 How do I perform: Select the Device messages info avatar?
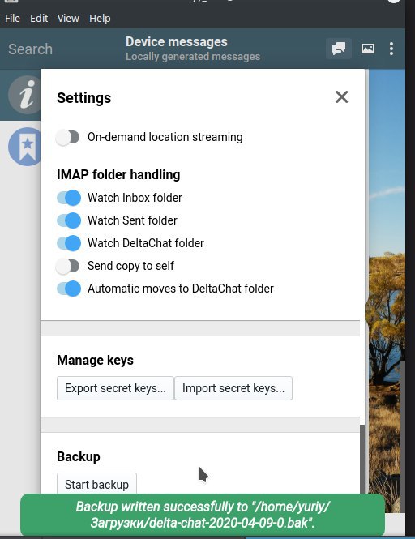click(x=24, y=94)
